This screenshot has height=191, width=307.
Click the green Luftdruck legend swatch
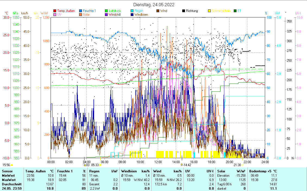107,11
